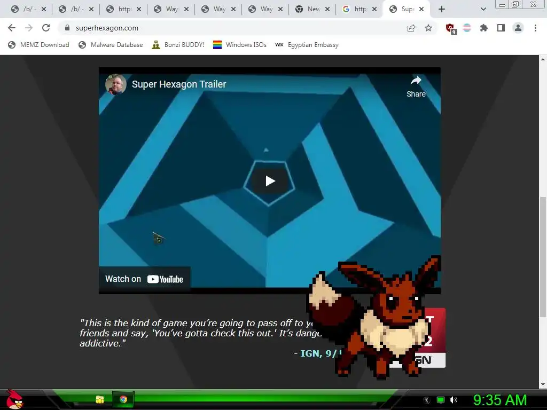Share this page via the toolbar share icon
Image resolution: width=547 pixels, height=410 pixels.
point(411,28)
